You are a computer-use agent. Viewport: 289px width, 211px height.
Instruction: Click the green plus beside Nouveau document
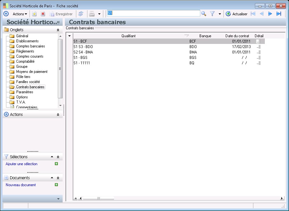56,185
